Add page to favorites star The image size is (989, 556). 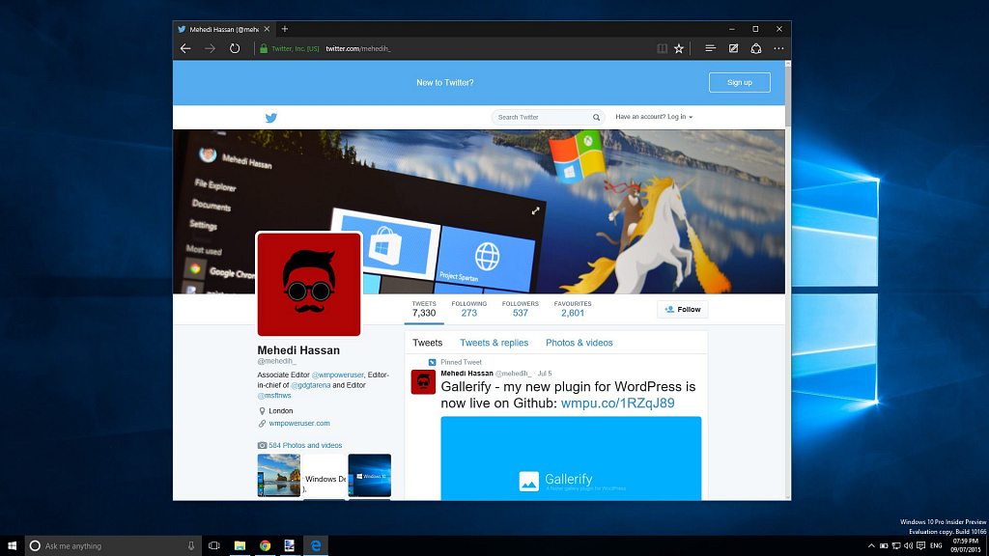[x=679, y=48]
